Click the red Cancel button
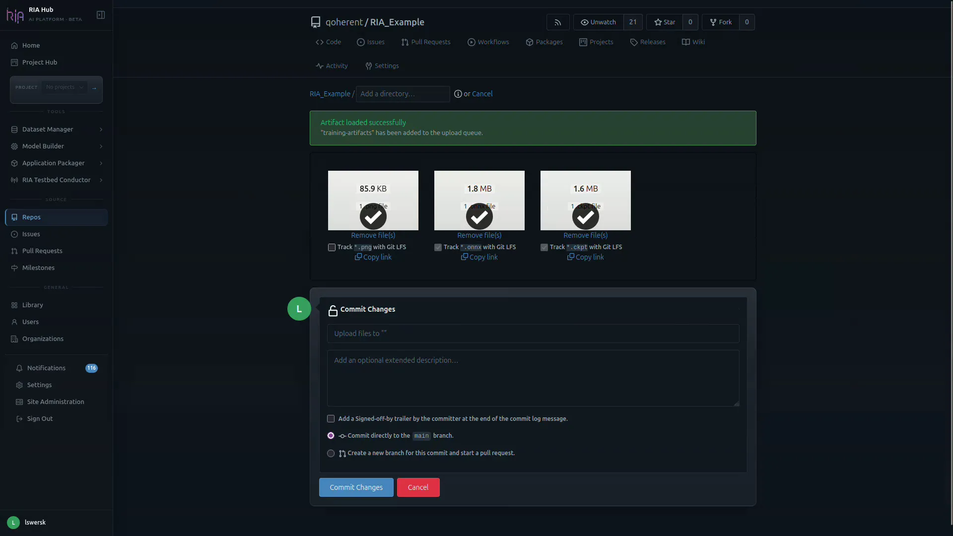Screen dimensions: 953x536 click(x=418, y=487)
